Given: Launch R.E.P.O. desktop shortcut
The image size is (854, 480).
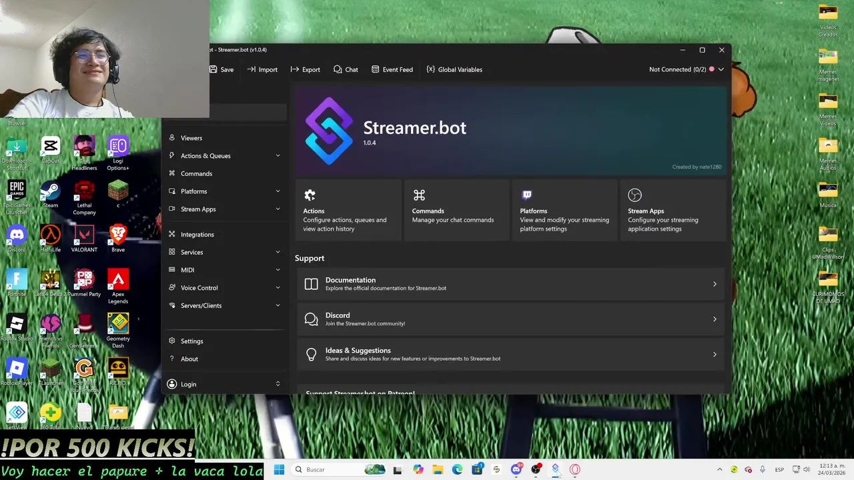Looking at the screenshot, I should point(118,373).
